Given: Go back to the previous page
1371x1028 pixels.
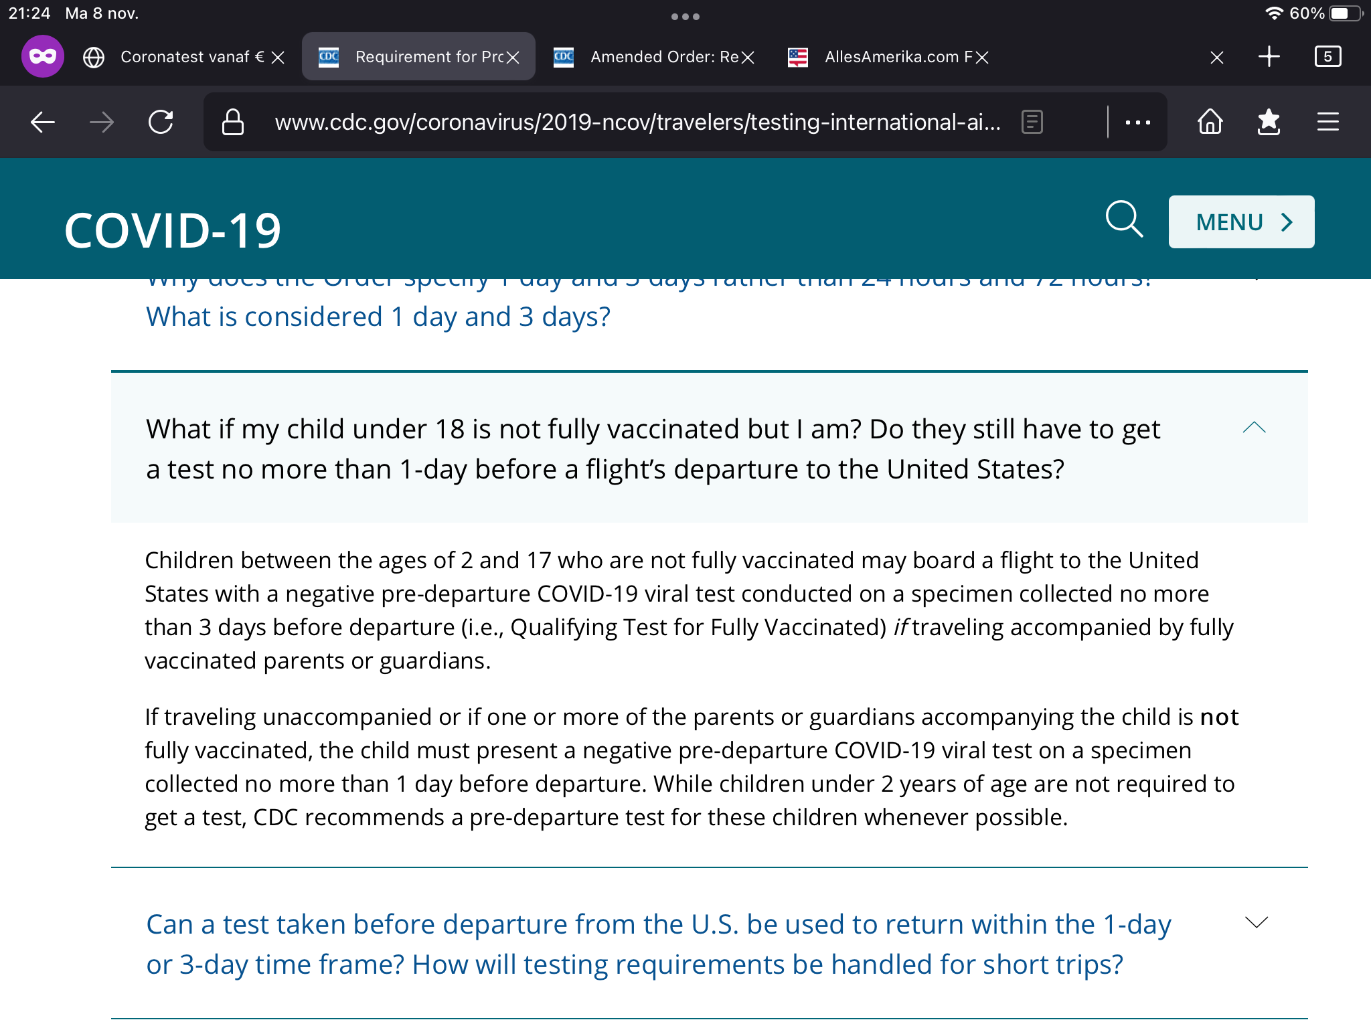Looking at the screenshot, I should [x=43, y=122].
